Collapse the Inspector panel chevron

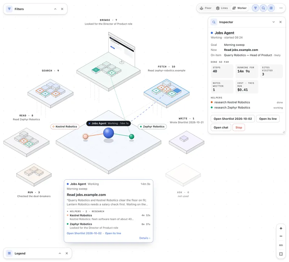[x=273, y=22]
